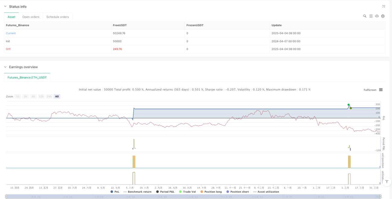Toggle Benchmark return series visibility

click(138, 192)
